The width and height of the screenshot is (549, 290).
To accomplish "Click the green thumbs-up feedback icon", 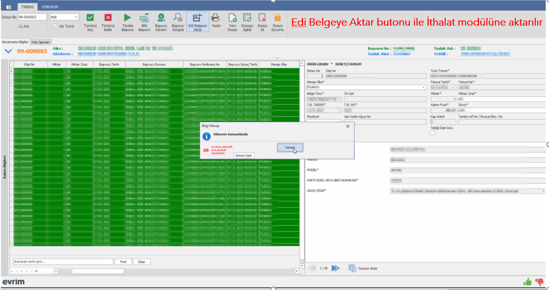I will point(528,281).
